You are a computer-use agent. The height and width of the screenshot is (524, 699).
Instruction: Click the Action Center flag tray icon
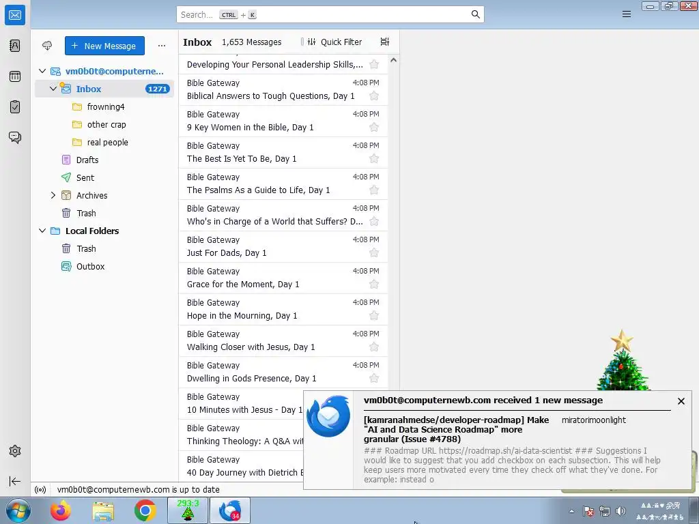(x=588, y=511)
